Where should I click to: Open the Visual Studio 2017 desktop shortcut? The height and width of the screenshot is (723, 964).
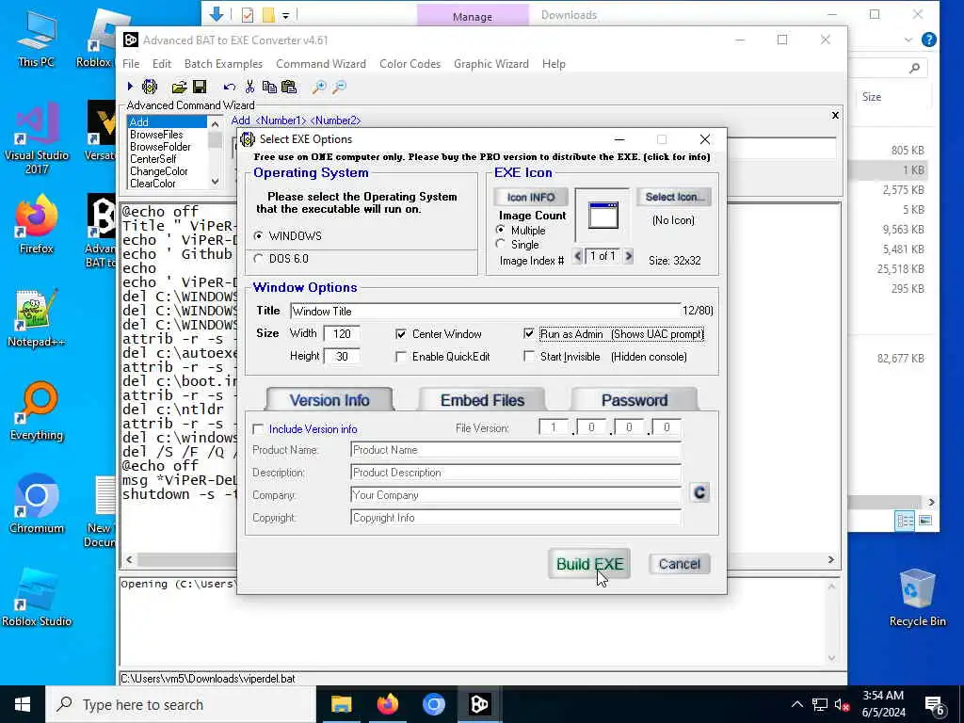(37, 138)
